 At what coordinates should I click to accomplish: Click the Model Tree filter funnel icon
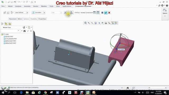click(28, 31)
